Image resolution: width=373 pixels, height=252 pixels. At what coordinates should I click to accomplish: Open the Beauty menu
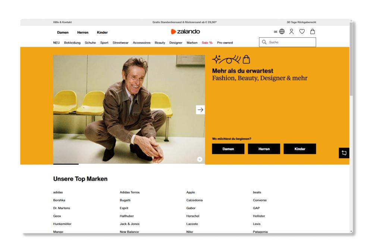(x=160, y=43)
